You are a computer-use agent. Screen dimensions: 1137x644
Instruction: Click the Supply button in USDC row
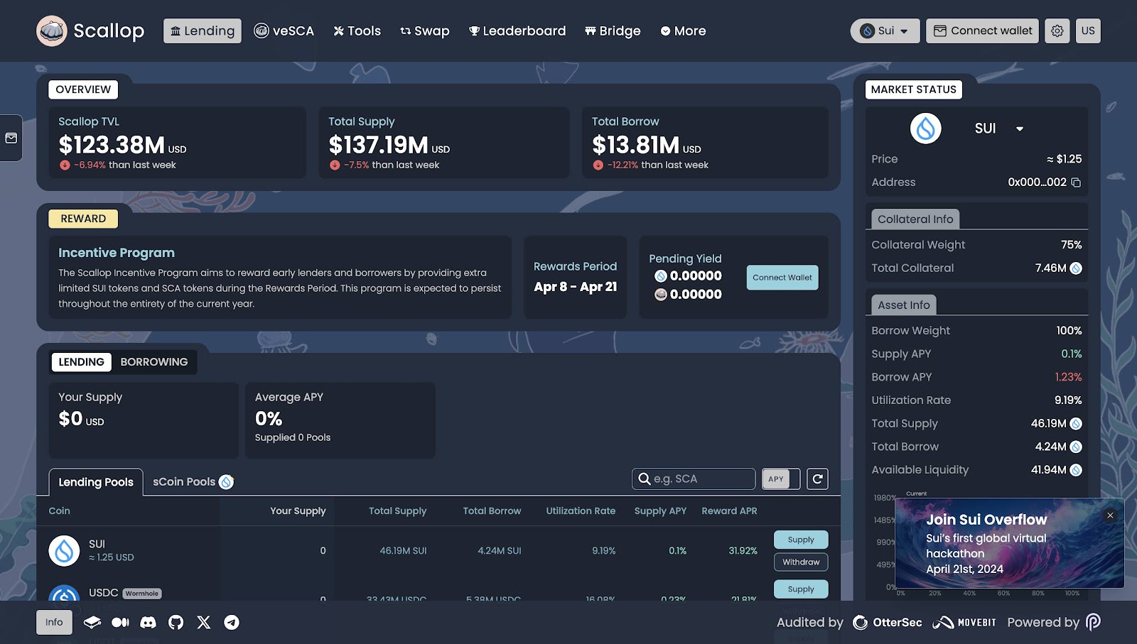[x=801, y=589]
